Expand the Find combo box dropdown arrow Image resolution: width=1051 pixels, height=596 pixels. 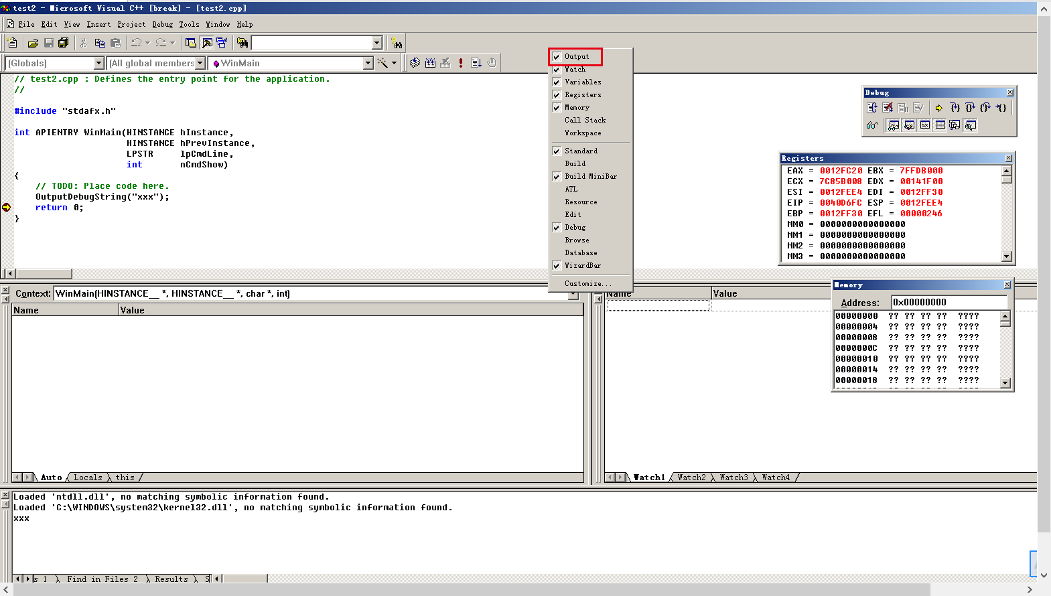(x=376, y=43)
